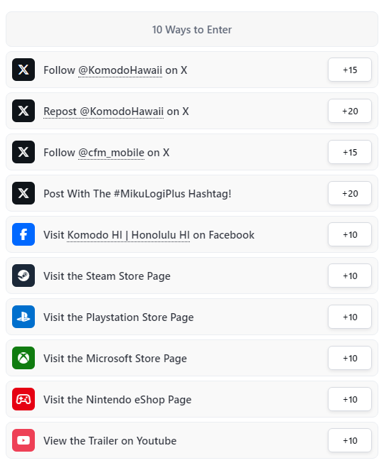Click the Steam icon

point(23,276)
